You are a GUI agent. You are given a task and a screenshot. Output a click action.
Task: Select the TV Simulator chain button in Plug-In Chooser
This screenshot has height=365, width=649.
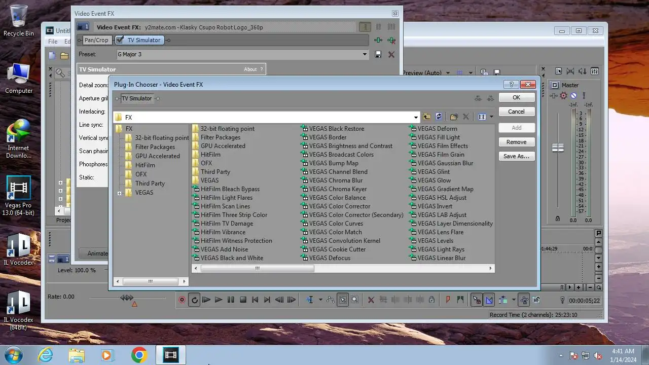click(x=136, y=98)
